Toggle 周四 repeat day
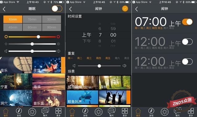The width and height of the screenshot is (197, 117). point(98,58)
